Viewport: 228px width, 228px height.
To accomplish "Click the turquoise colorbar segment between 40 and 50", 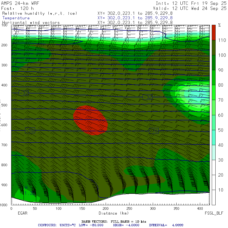I will tap(214, 137).
